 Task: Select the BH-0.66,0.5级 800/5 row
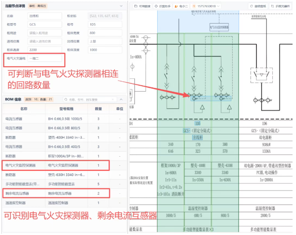pos(64,128)
